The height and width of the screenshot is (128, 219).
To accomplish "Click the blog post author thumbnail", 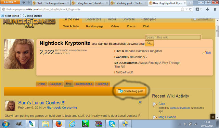I will pyautogui.click(x=10, y=106).
